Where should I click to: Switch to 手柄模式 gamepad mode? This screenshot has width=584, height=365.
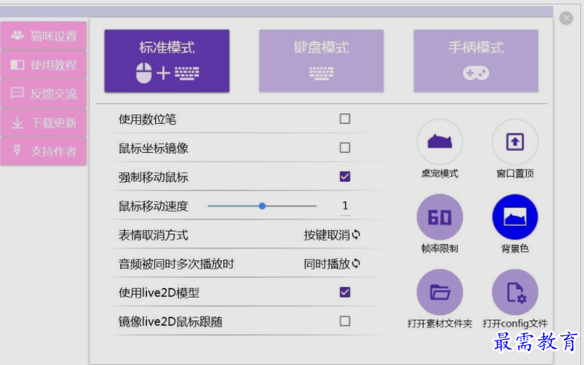(476, 61)
